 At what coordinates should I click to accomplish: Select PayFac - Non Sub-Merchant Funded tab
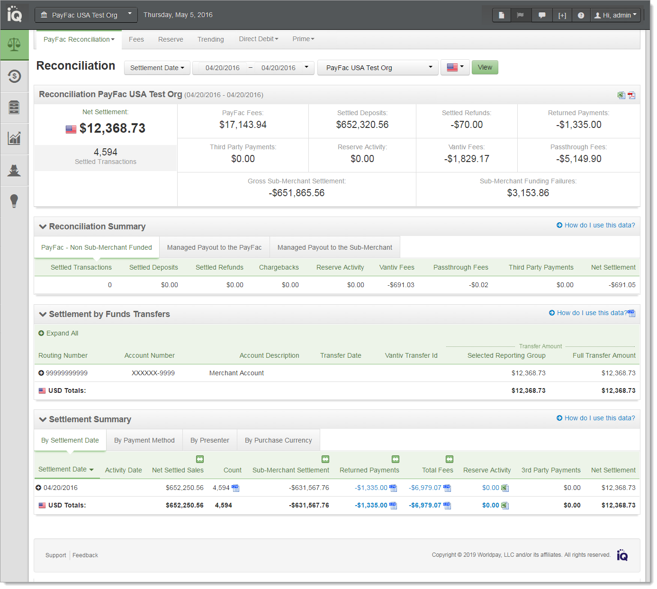tap(97, 247)
